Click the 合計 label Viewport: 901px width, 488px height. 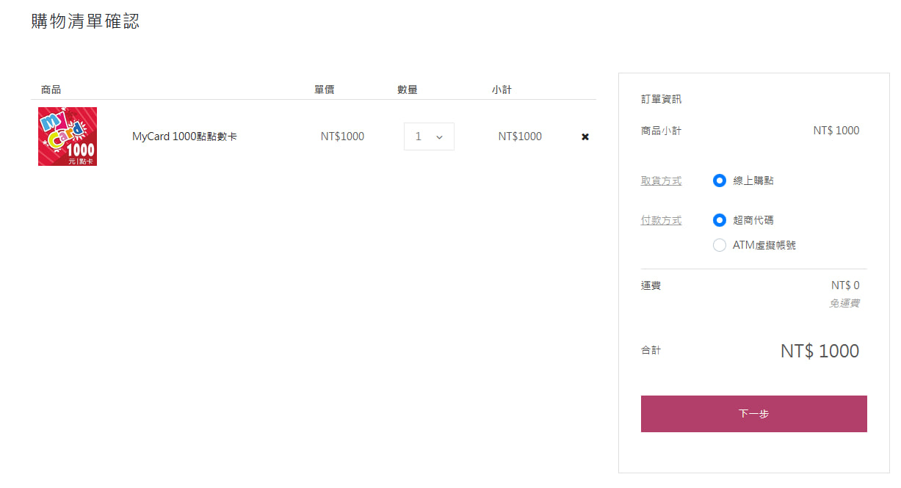(651, 351)
